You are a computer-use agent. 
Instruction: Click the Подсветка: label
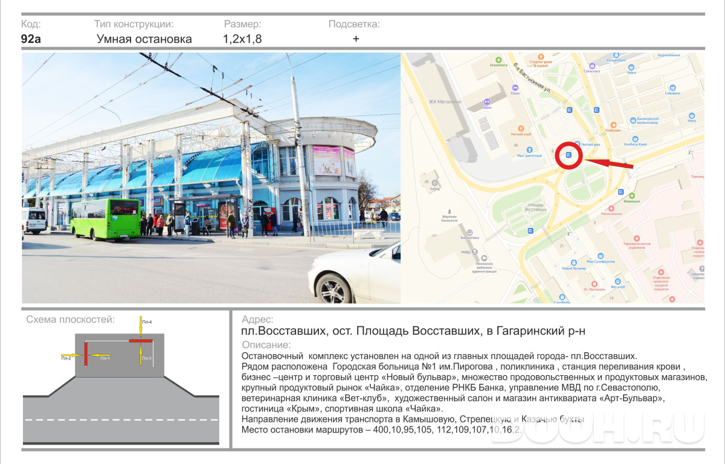click(354, 24)
